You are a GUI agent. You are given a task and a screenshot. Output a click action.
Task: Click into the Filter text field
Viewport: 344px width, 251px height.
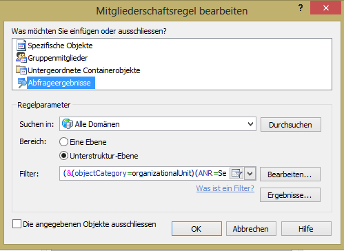click(145, 173)
